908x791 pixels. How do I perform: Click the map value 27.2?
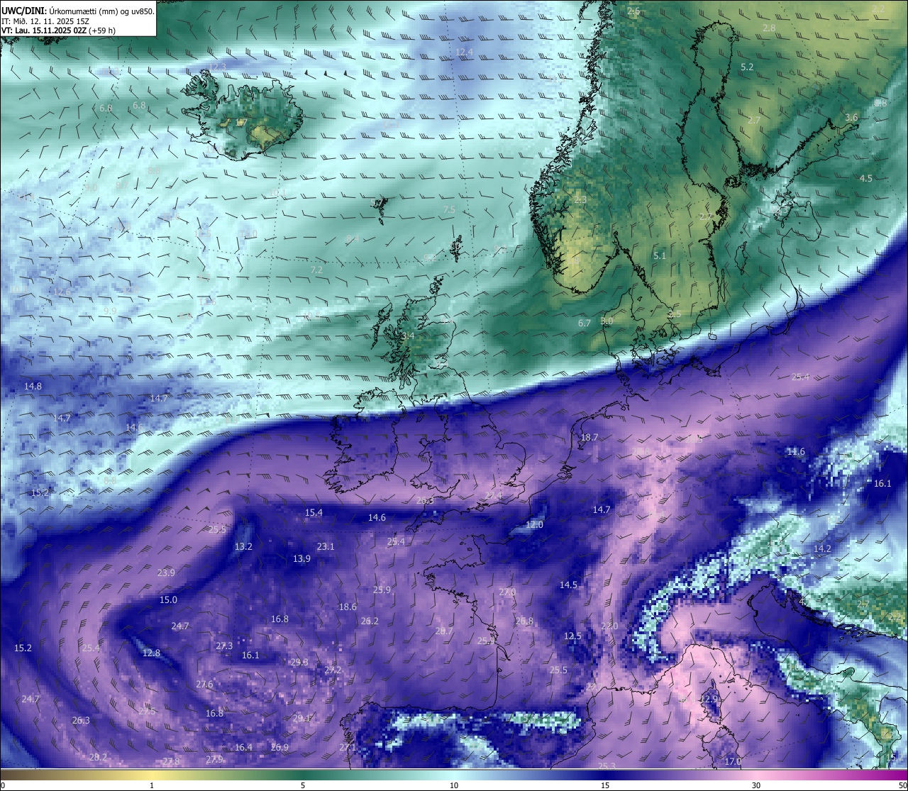(x=333, y=670)
